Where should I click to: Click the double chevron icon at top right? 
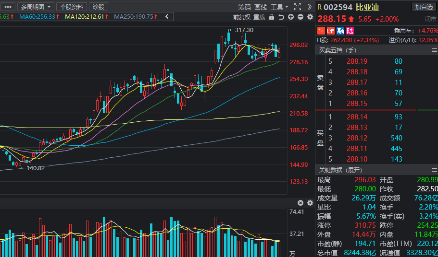coord(309,7)
